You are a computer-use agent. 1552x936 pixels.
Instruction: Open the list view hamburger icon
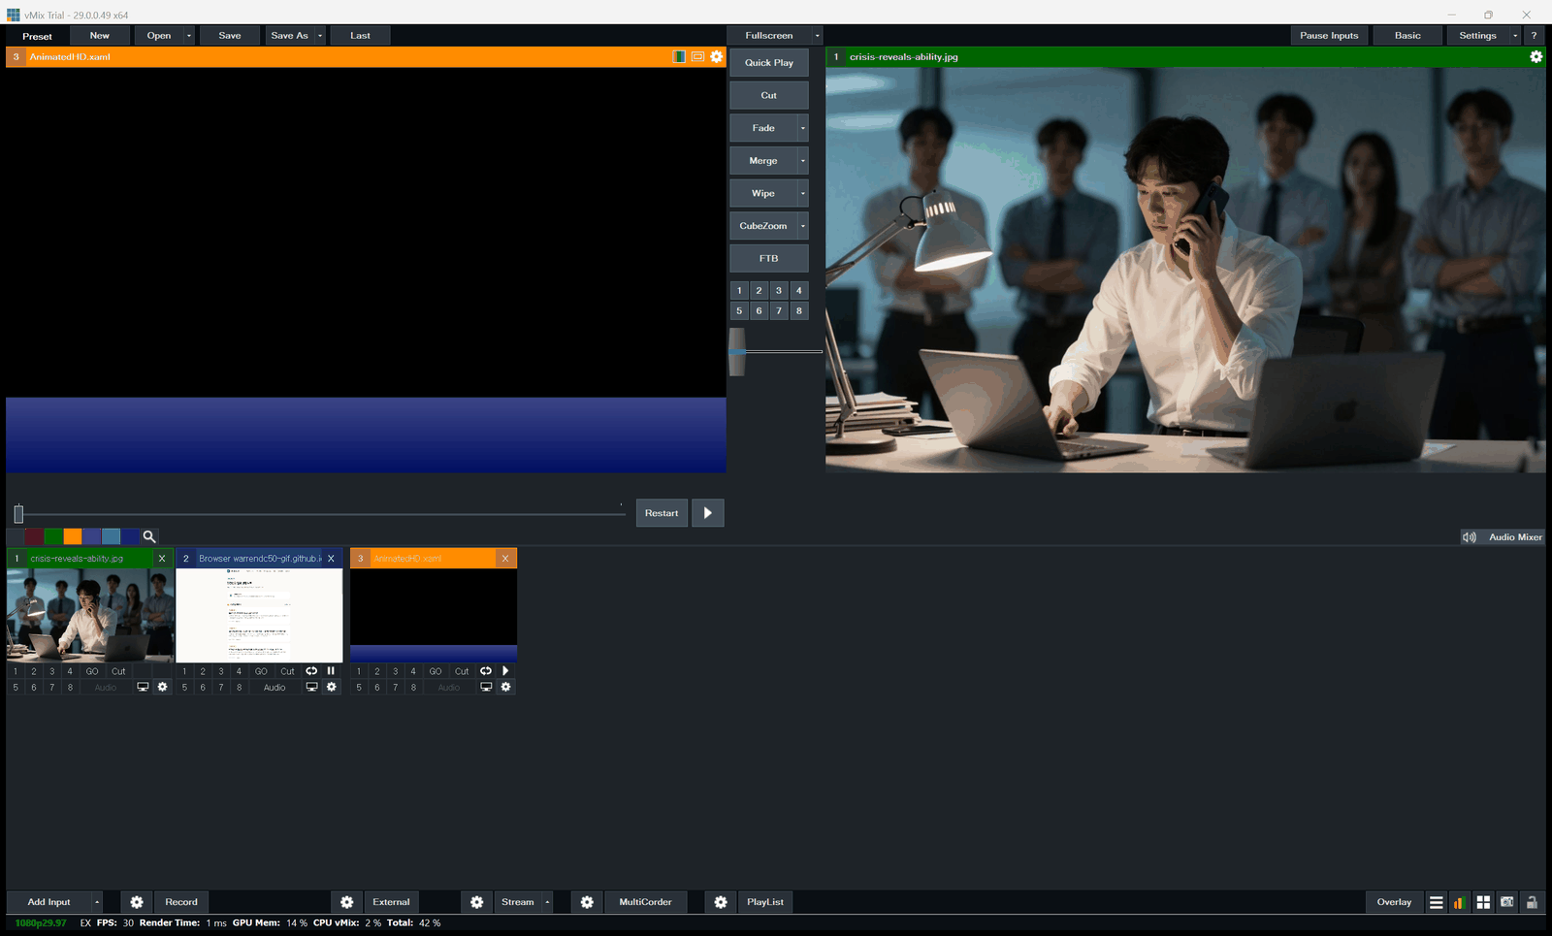coord(1437,902)
